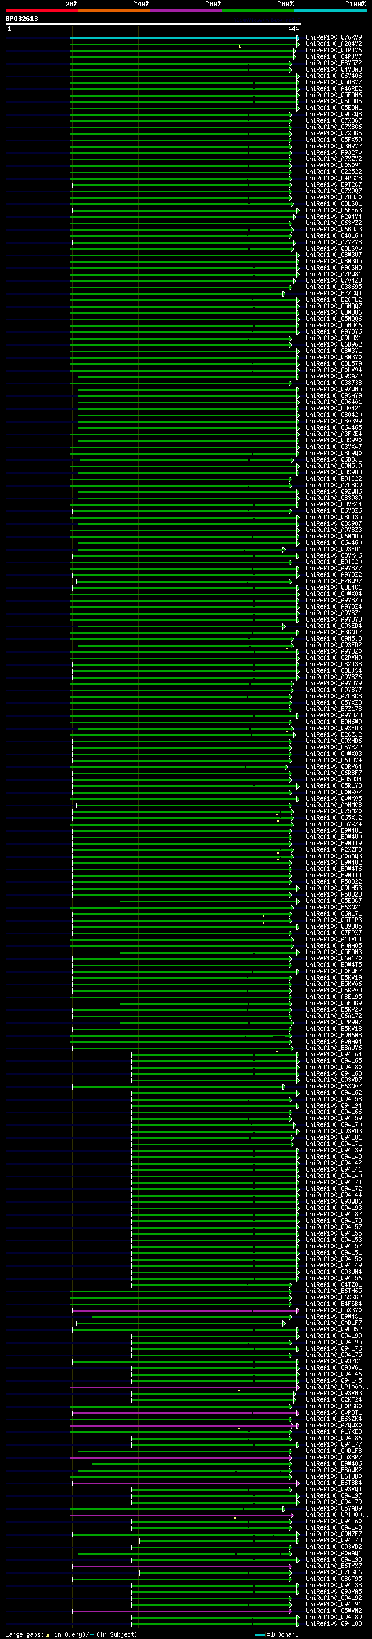Select UniRef100_O22522 hit
The width and height of the screenshot is (372, 1639).
334,172
